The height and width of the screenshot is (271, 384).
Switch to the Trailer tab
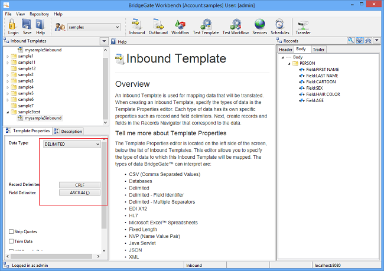pyautogui.click(x=318, y=50)
